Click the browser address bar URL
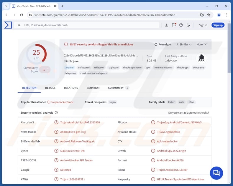 pyautogui.click(x=105, y=15)
